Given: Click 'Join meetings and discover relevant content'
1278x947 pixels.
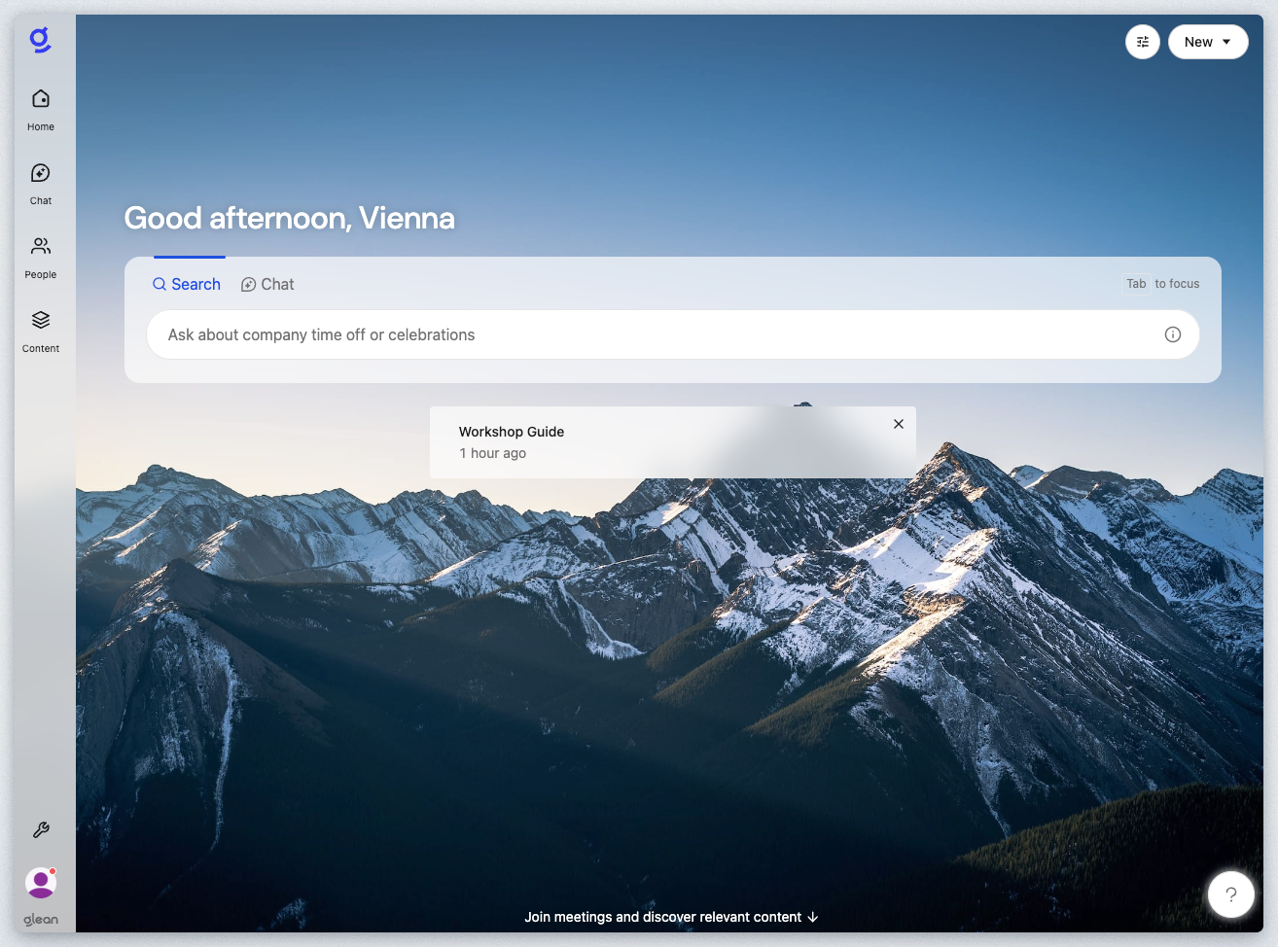Looking at the screenshot, I should tap(662, 917).
